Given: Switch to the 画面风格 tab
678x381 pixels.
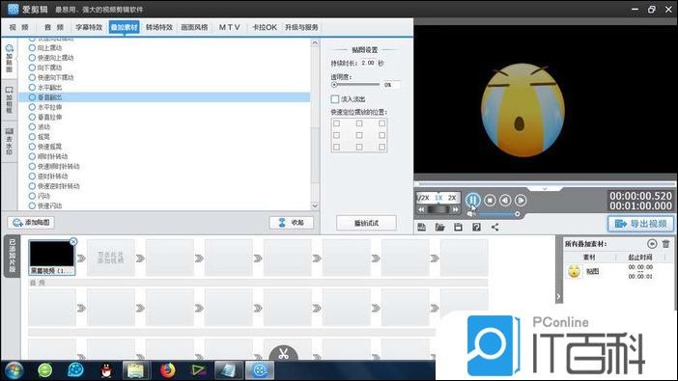Looking at the screenshot, I should (194, 27).
